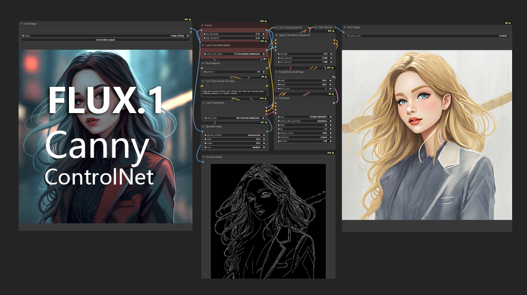Collapse the Load ControlNet Model node
Viewport: 527px width, 295px height.
203,45
